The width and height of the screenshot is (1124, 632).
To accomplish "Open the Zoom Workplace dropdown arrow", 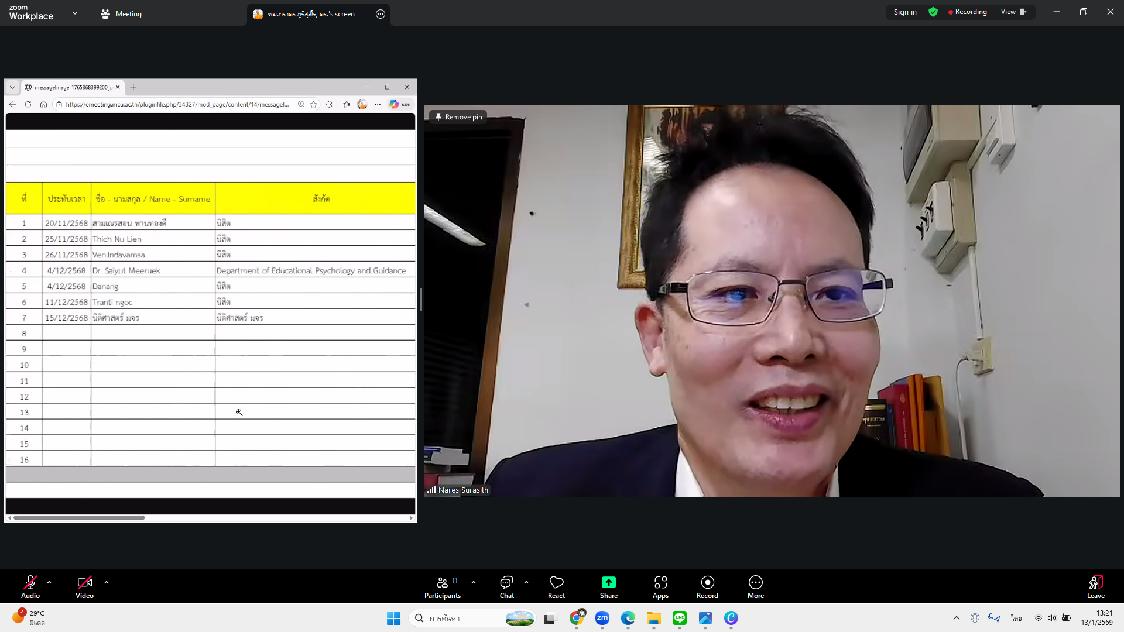I will (75, 13).
